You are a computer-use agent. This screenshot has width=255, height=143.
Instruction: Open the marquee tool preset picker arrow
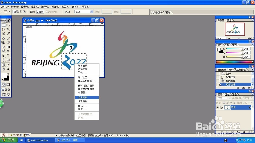[x=9, y=12]
